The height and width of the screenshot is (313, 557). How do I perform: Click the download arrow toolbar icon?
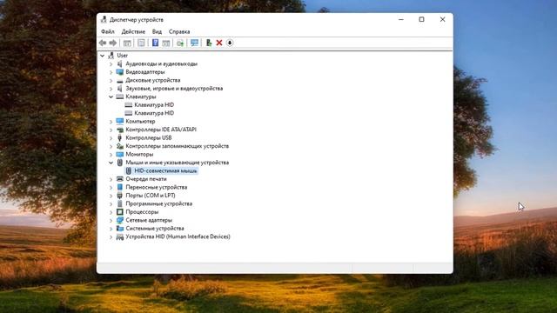(230, 43)
